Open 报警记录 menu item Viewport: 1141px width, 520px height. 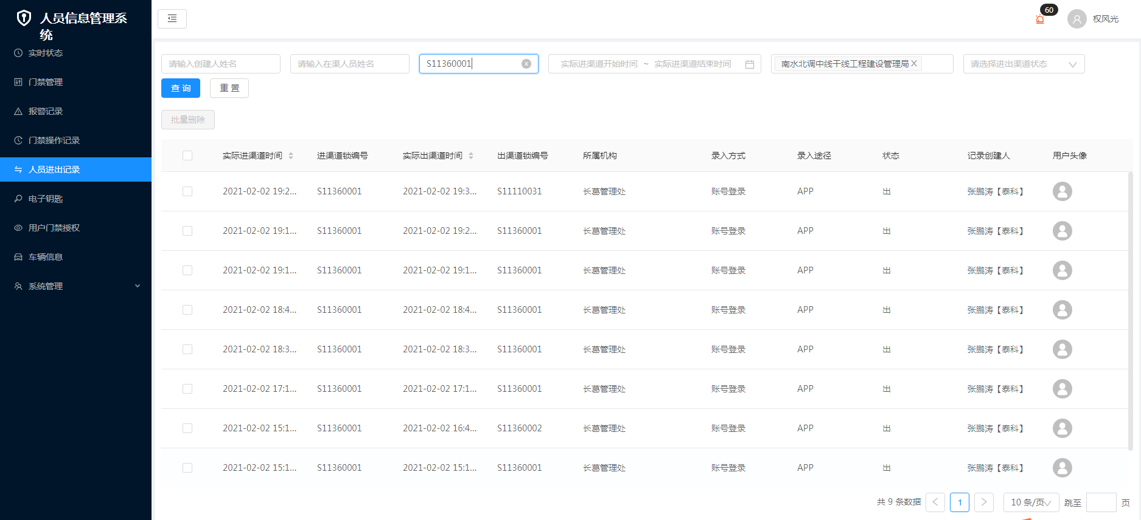[75, 111]
